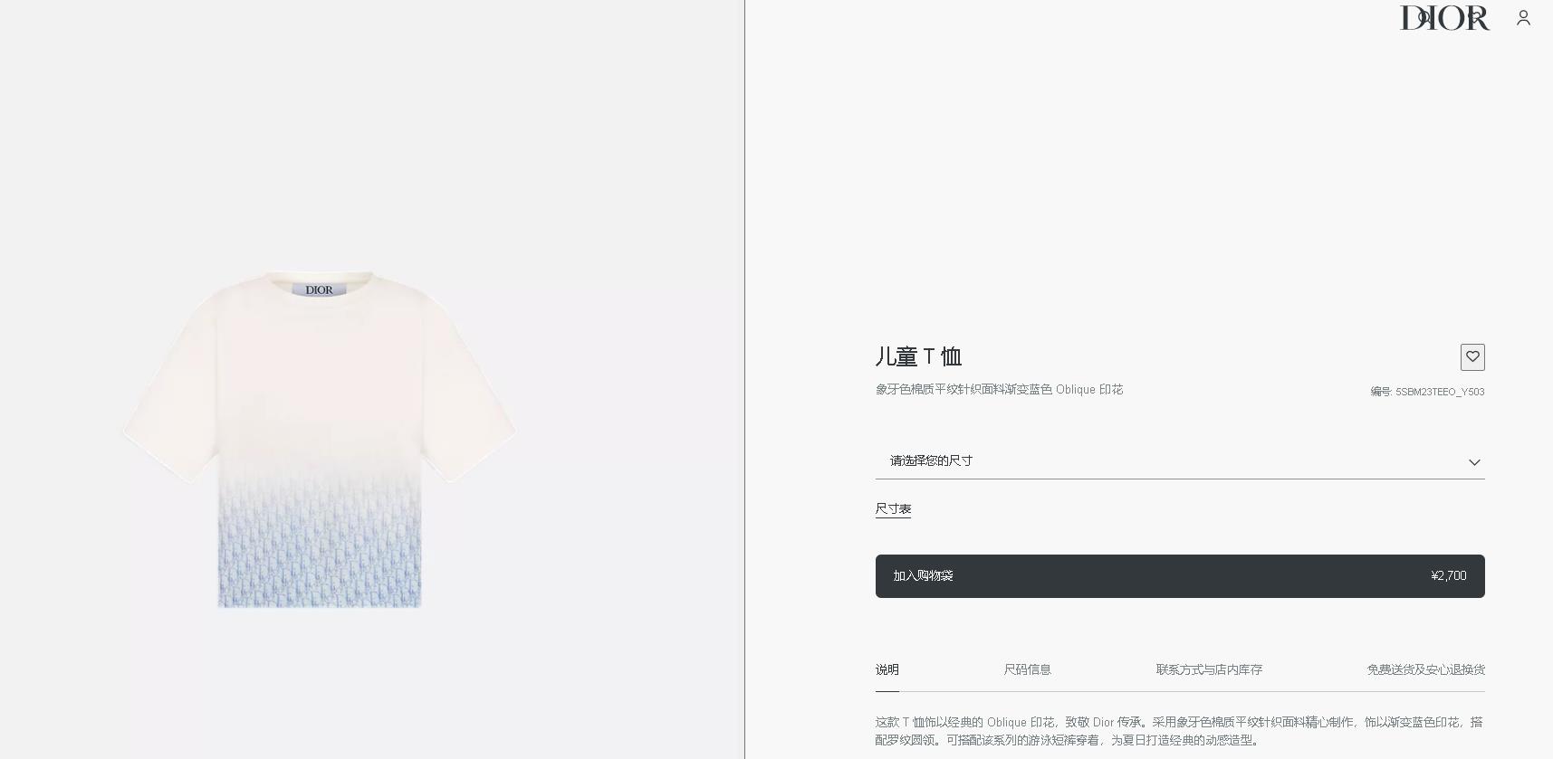Click the 儿童 T 恤 product title

(x=918, y=356)
